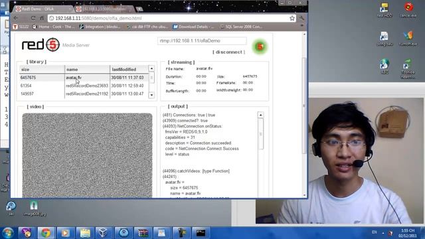Open the SQL Server 2008 bookmark
Image resolution: width=425 pixels, height=239 pixels.
(241, 27)
